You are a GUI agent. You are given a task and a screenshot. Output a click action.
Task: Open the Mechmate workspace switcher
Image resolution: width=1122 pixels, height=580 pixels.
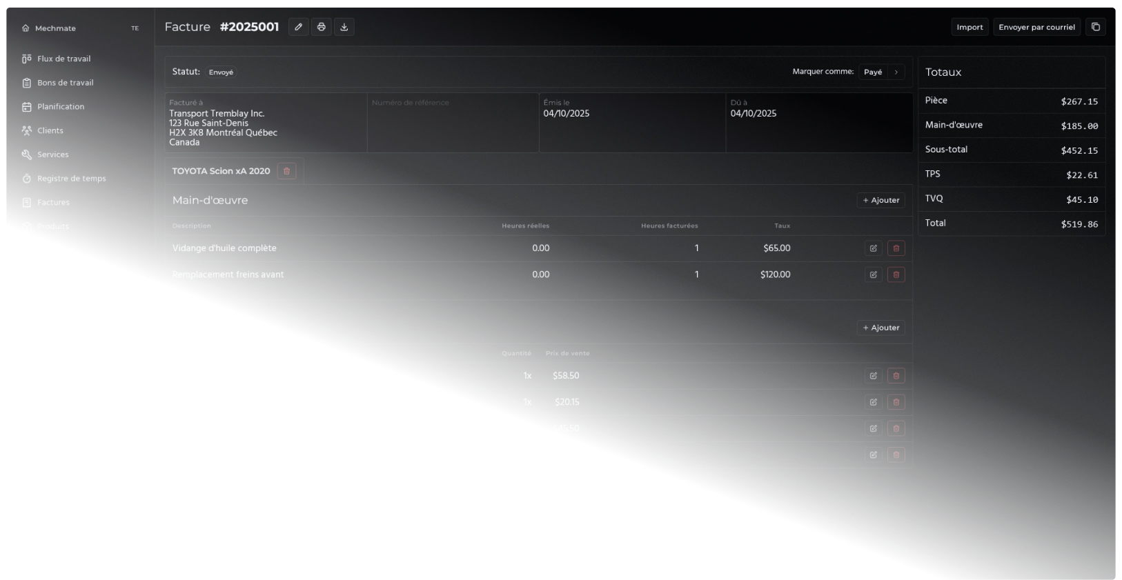79,28
